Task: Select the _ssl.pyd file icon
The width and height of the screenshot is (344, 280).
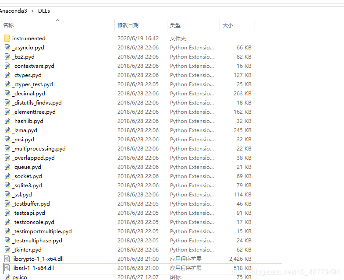Action: click(7, 195)
